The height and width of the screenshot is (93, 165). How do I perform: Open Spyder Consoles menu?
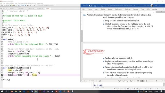25,3
